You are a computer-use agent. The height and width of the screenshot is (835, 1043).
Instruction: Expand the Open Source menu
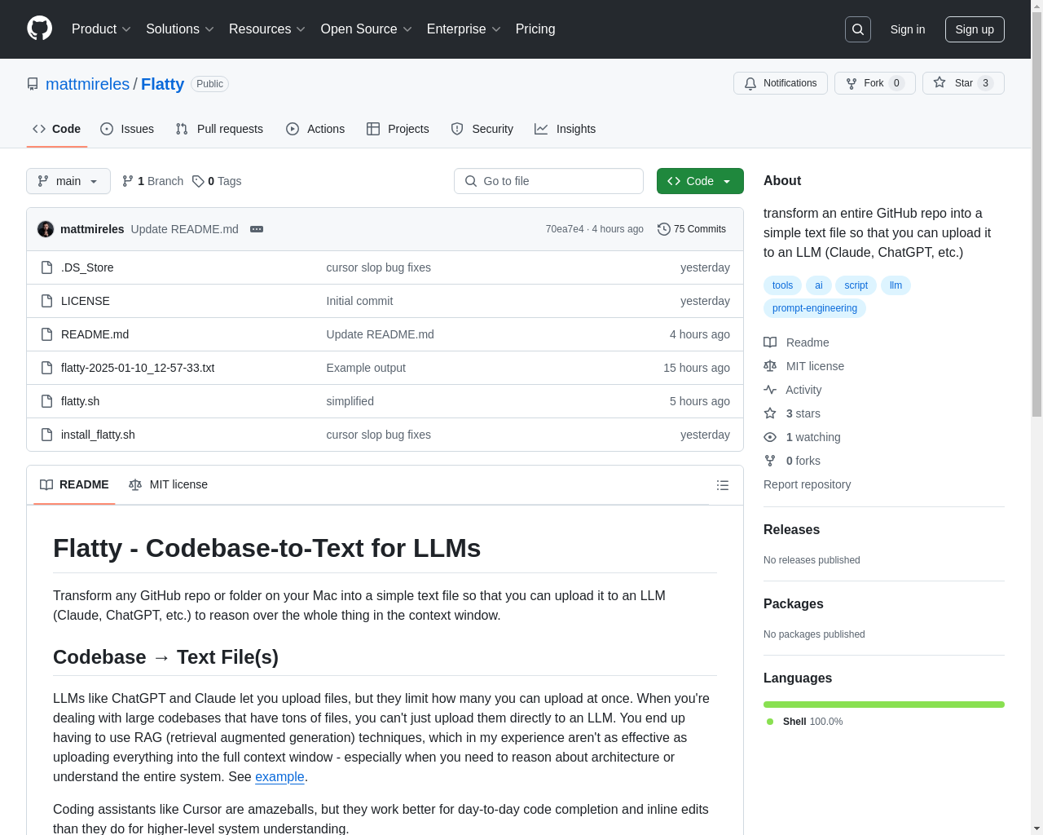[x=367, y=29]
